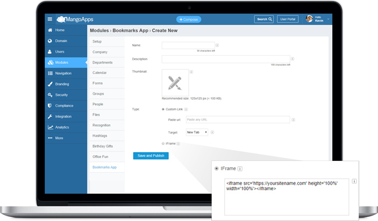Click Save and Publish button
Image resolution: width=378 pixels, height=221 pixels.
[151, 156]
